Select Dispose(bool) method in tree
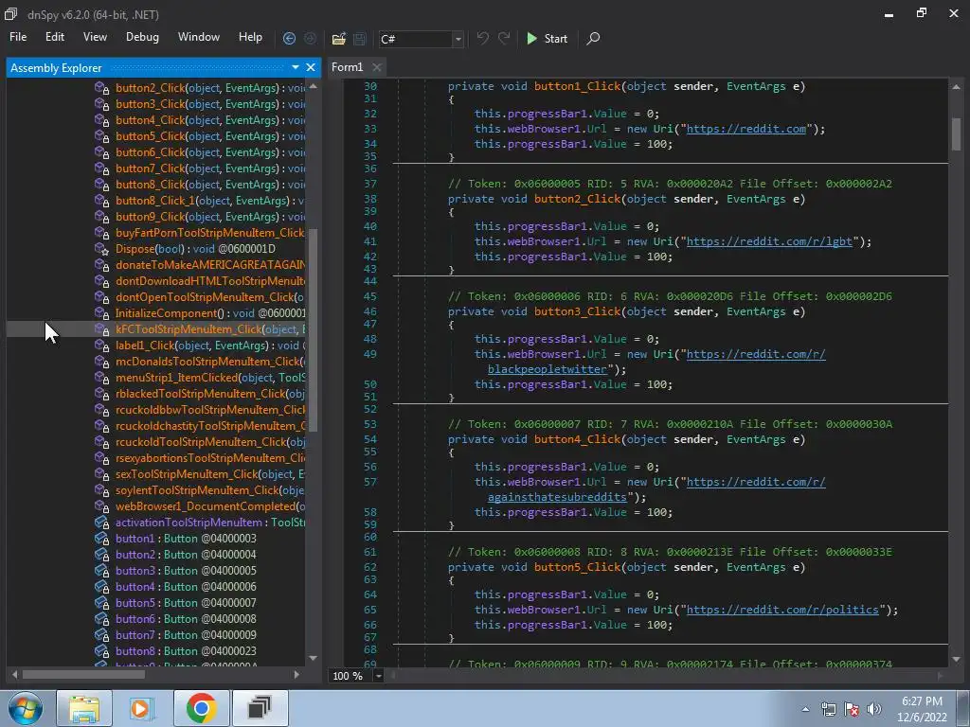This screenshot has height=727, width=970. click(195, 249)
